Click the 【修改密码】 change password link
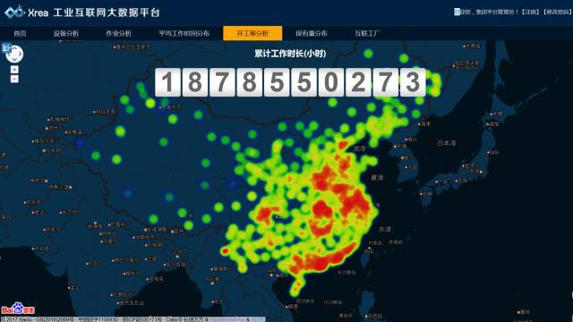 (557, 12)
